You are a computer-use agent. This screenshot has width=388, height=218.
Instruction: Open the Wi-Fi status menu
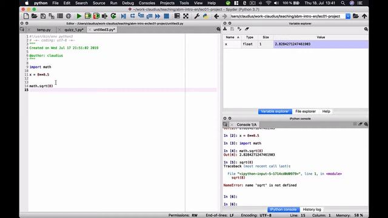coord(268,3)
